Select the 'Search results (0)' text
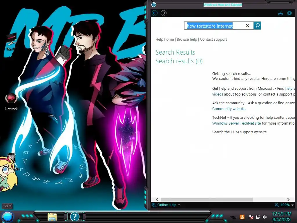 (179, 61)
